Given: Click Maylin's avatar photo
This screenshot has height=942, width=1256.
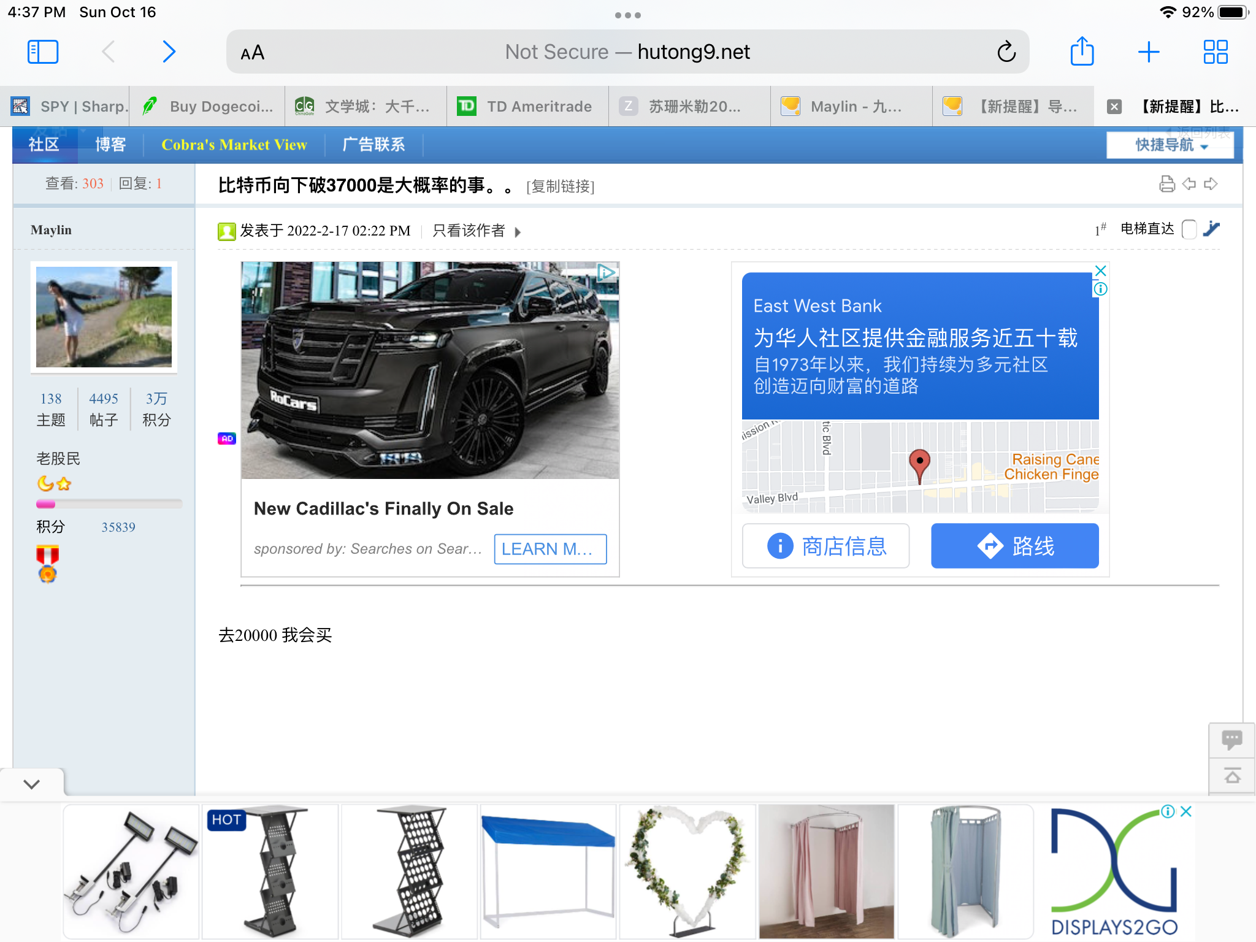Looking at the screenshot, I should click(104, 317).
